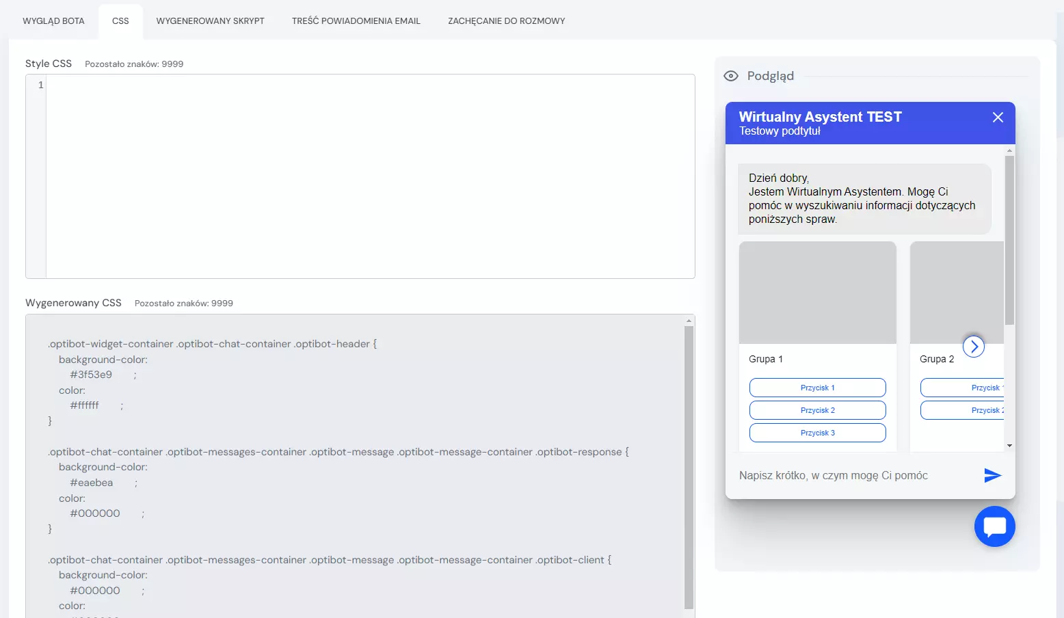Screen dimensions: 1064x618
Task: Click the Grupa 1 card image
Action: click(818, 293)
